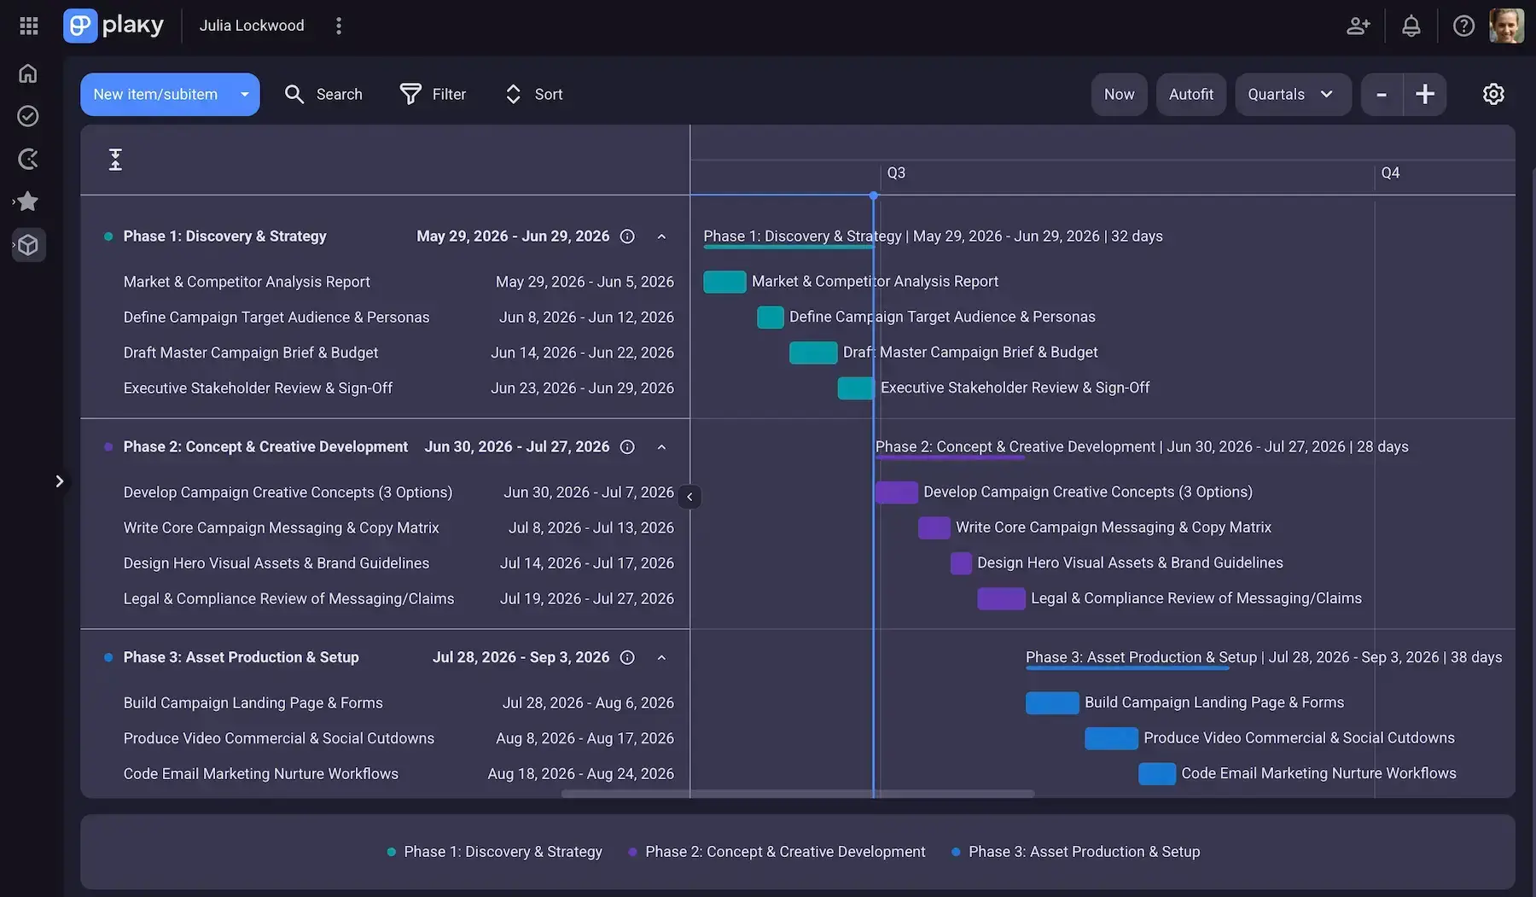
Task: Open the boards cube icon in sidebar
Action: [28, 245]
